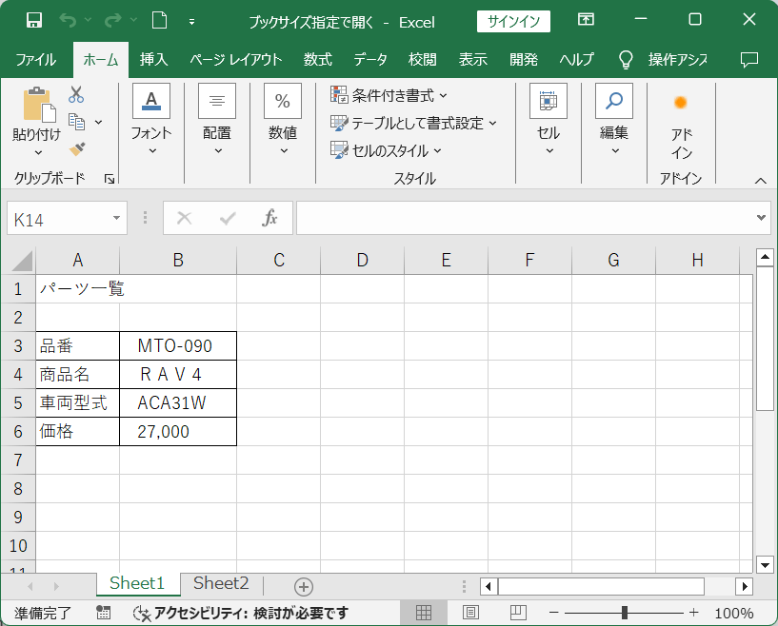Screen dimensions: 778x626
Task: Switch to Sheet2 tab
Action: point(221,583)
